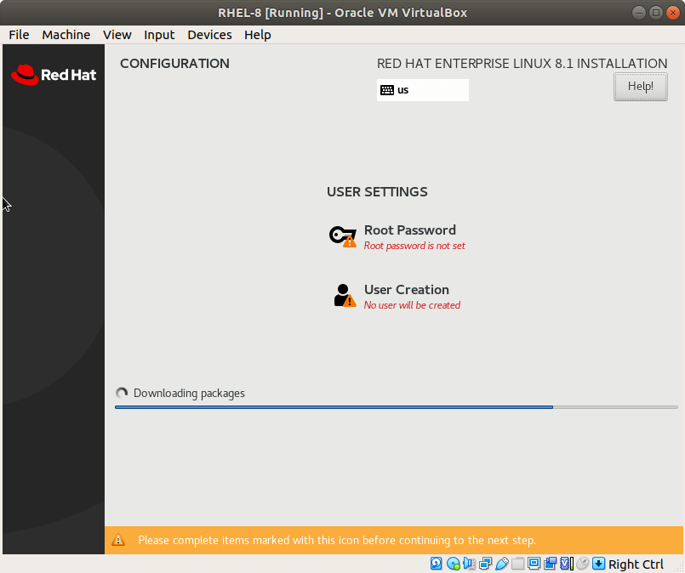
Task: Click the USER SETTINGS heading
Action: 377,191
